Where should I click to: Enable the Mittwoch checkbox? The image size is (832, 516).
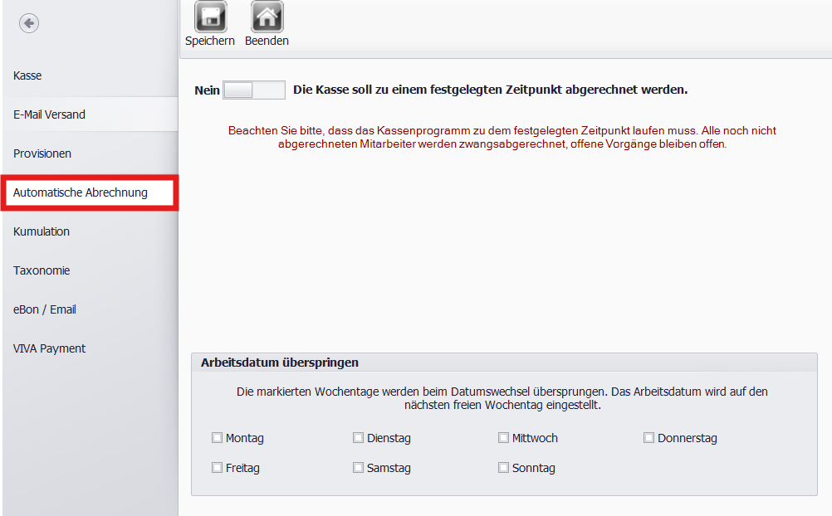point(503,437)
